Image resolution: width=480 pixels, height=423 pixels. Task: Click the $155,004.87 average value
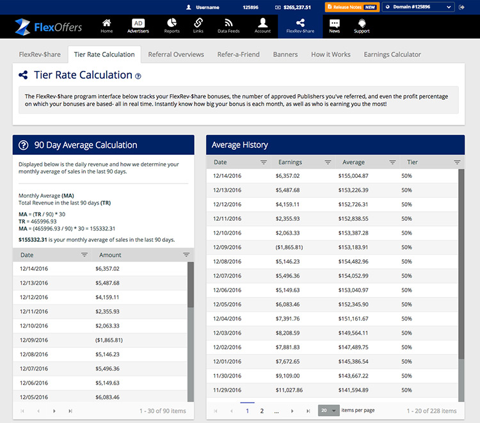point(353,176)
